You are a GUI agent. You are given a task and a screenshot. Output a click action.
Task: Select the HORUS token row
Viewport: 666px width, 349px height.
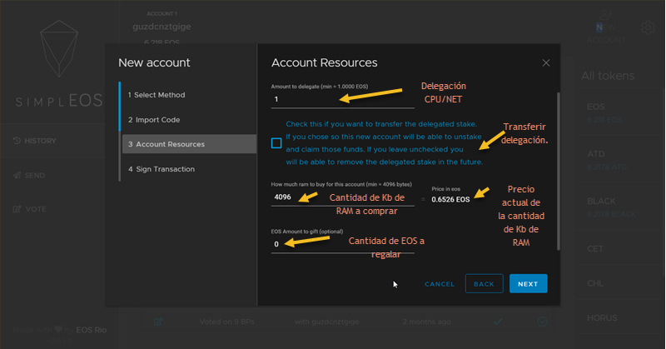(x=620, y=318)
